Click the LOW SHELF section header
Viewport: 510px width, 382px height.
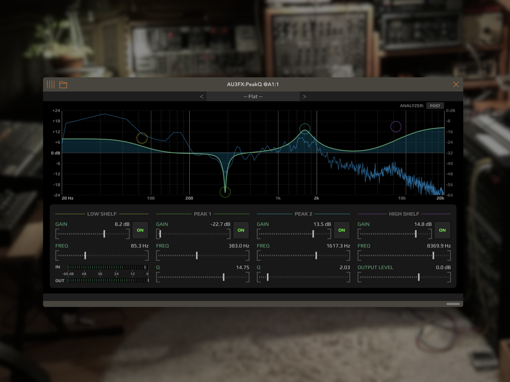[x=102, y=214]
